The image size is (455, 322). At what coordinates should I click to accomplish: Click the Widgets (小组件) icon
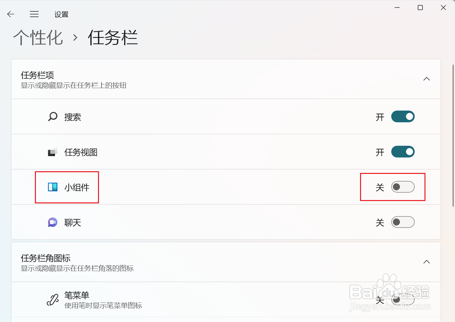[53, 187]
